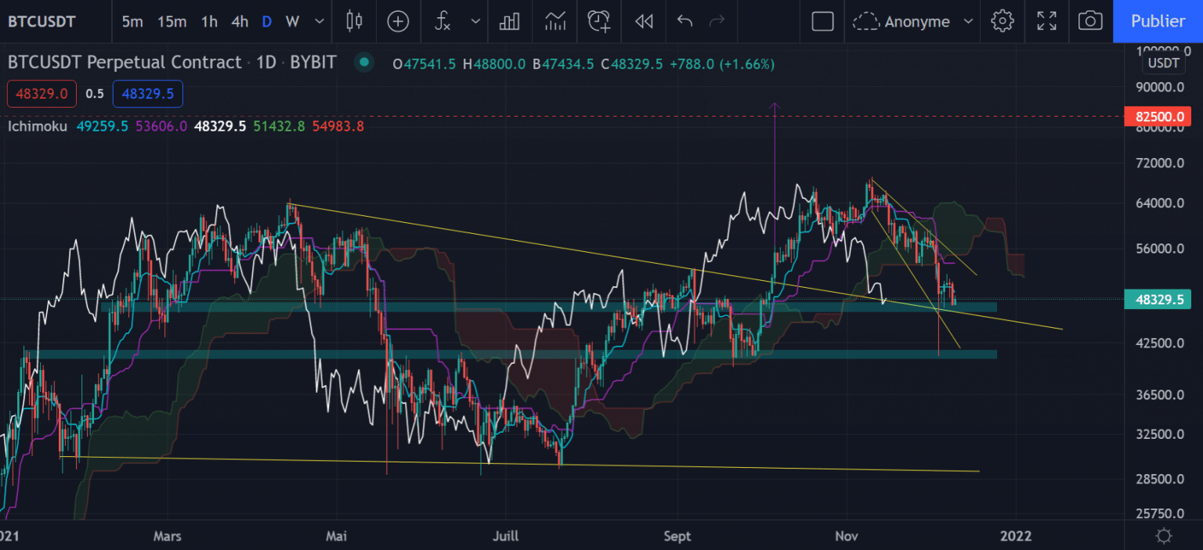This screenshot has height=550, width=1203.
Task: Switch to the 5m timeframe
Action: [x=132, y=21]
